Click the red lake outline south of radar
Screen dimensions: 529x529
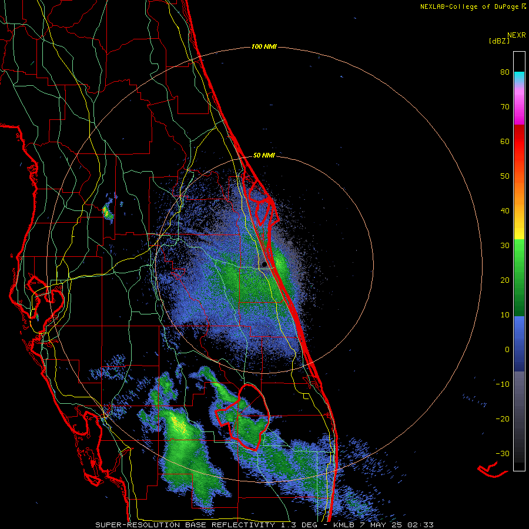pyautogui.click(x=243, y=417)
